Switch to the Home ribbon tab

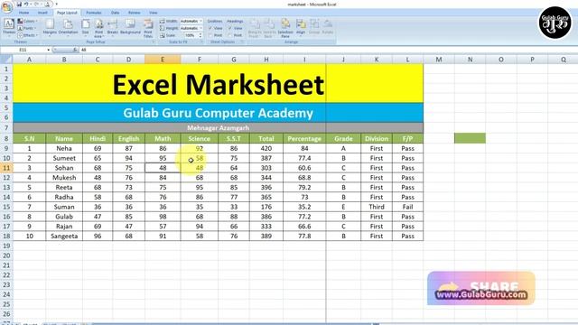tap(24, 13)
